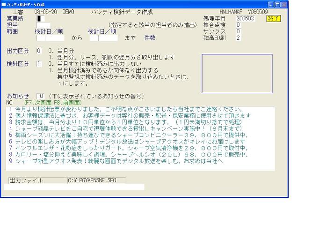The image size is (319, 240).
Task: Click the output file path C:¥LPG¥KENSNF.SEQ
Action: [97, 180]
